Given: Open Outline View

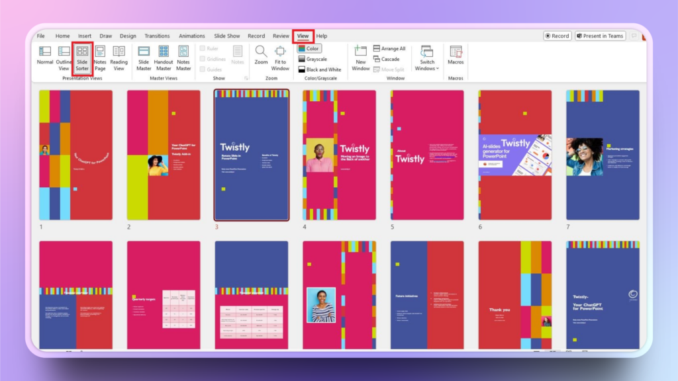Looking at the screenshot, I should [x=64, y=58].
